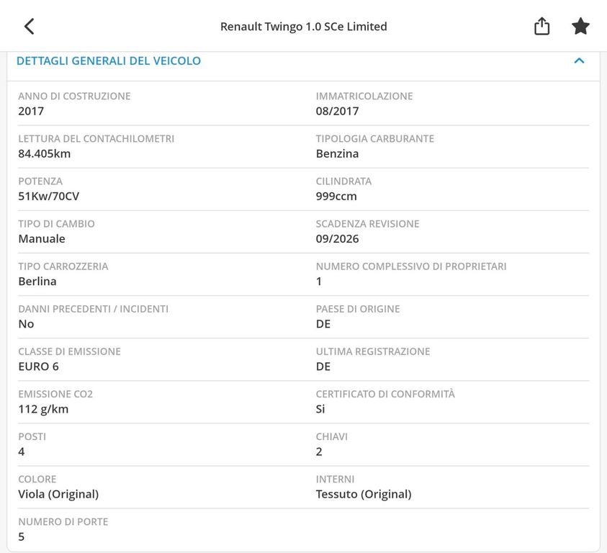Select the Lettura del Contachilometri label

(96, 139)
